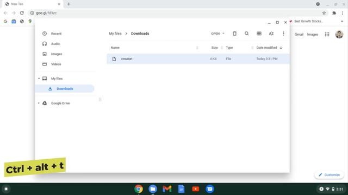Click site info icon in address bar
The width and height of the screenshot is (348, 195).
coord(32,13)
